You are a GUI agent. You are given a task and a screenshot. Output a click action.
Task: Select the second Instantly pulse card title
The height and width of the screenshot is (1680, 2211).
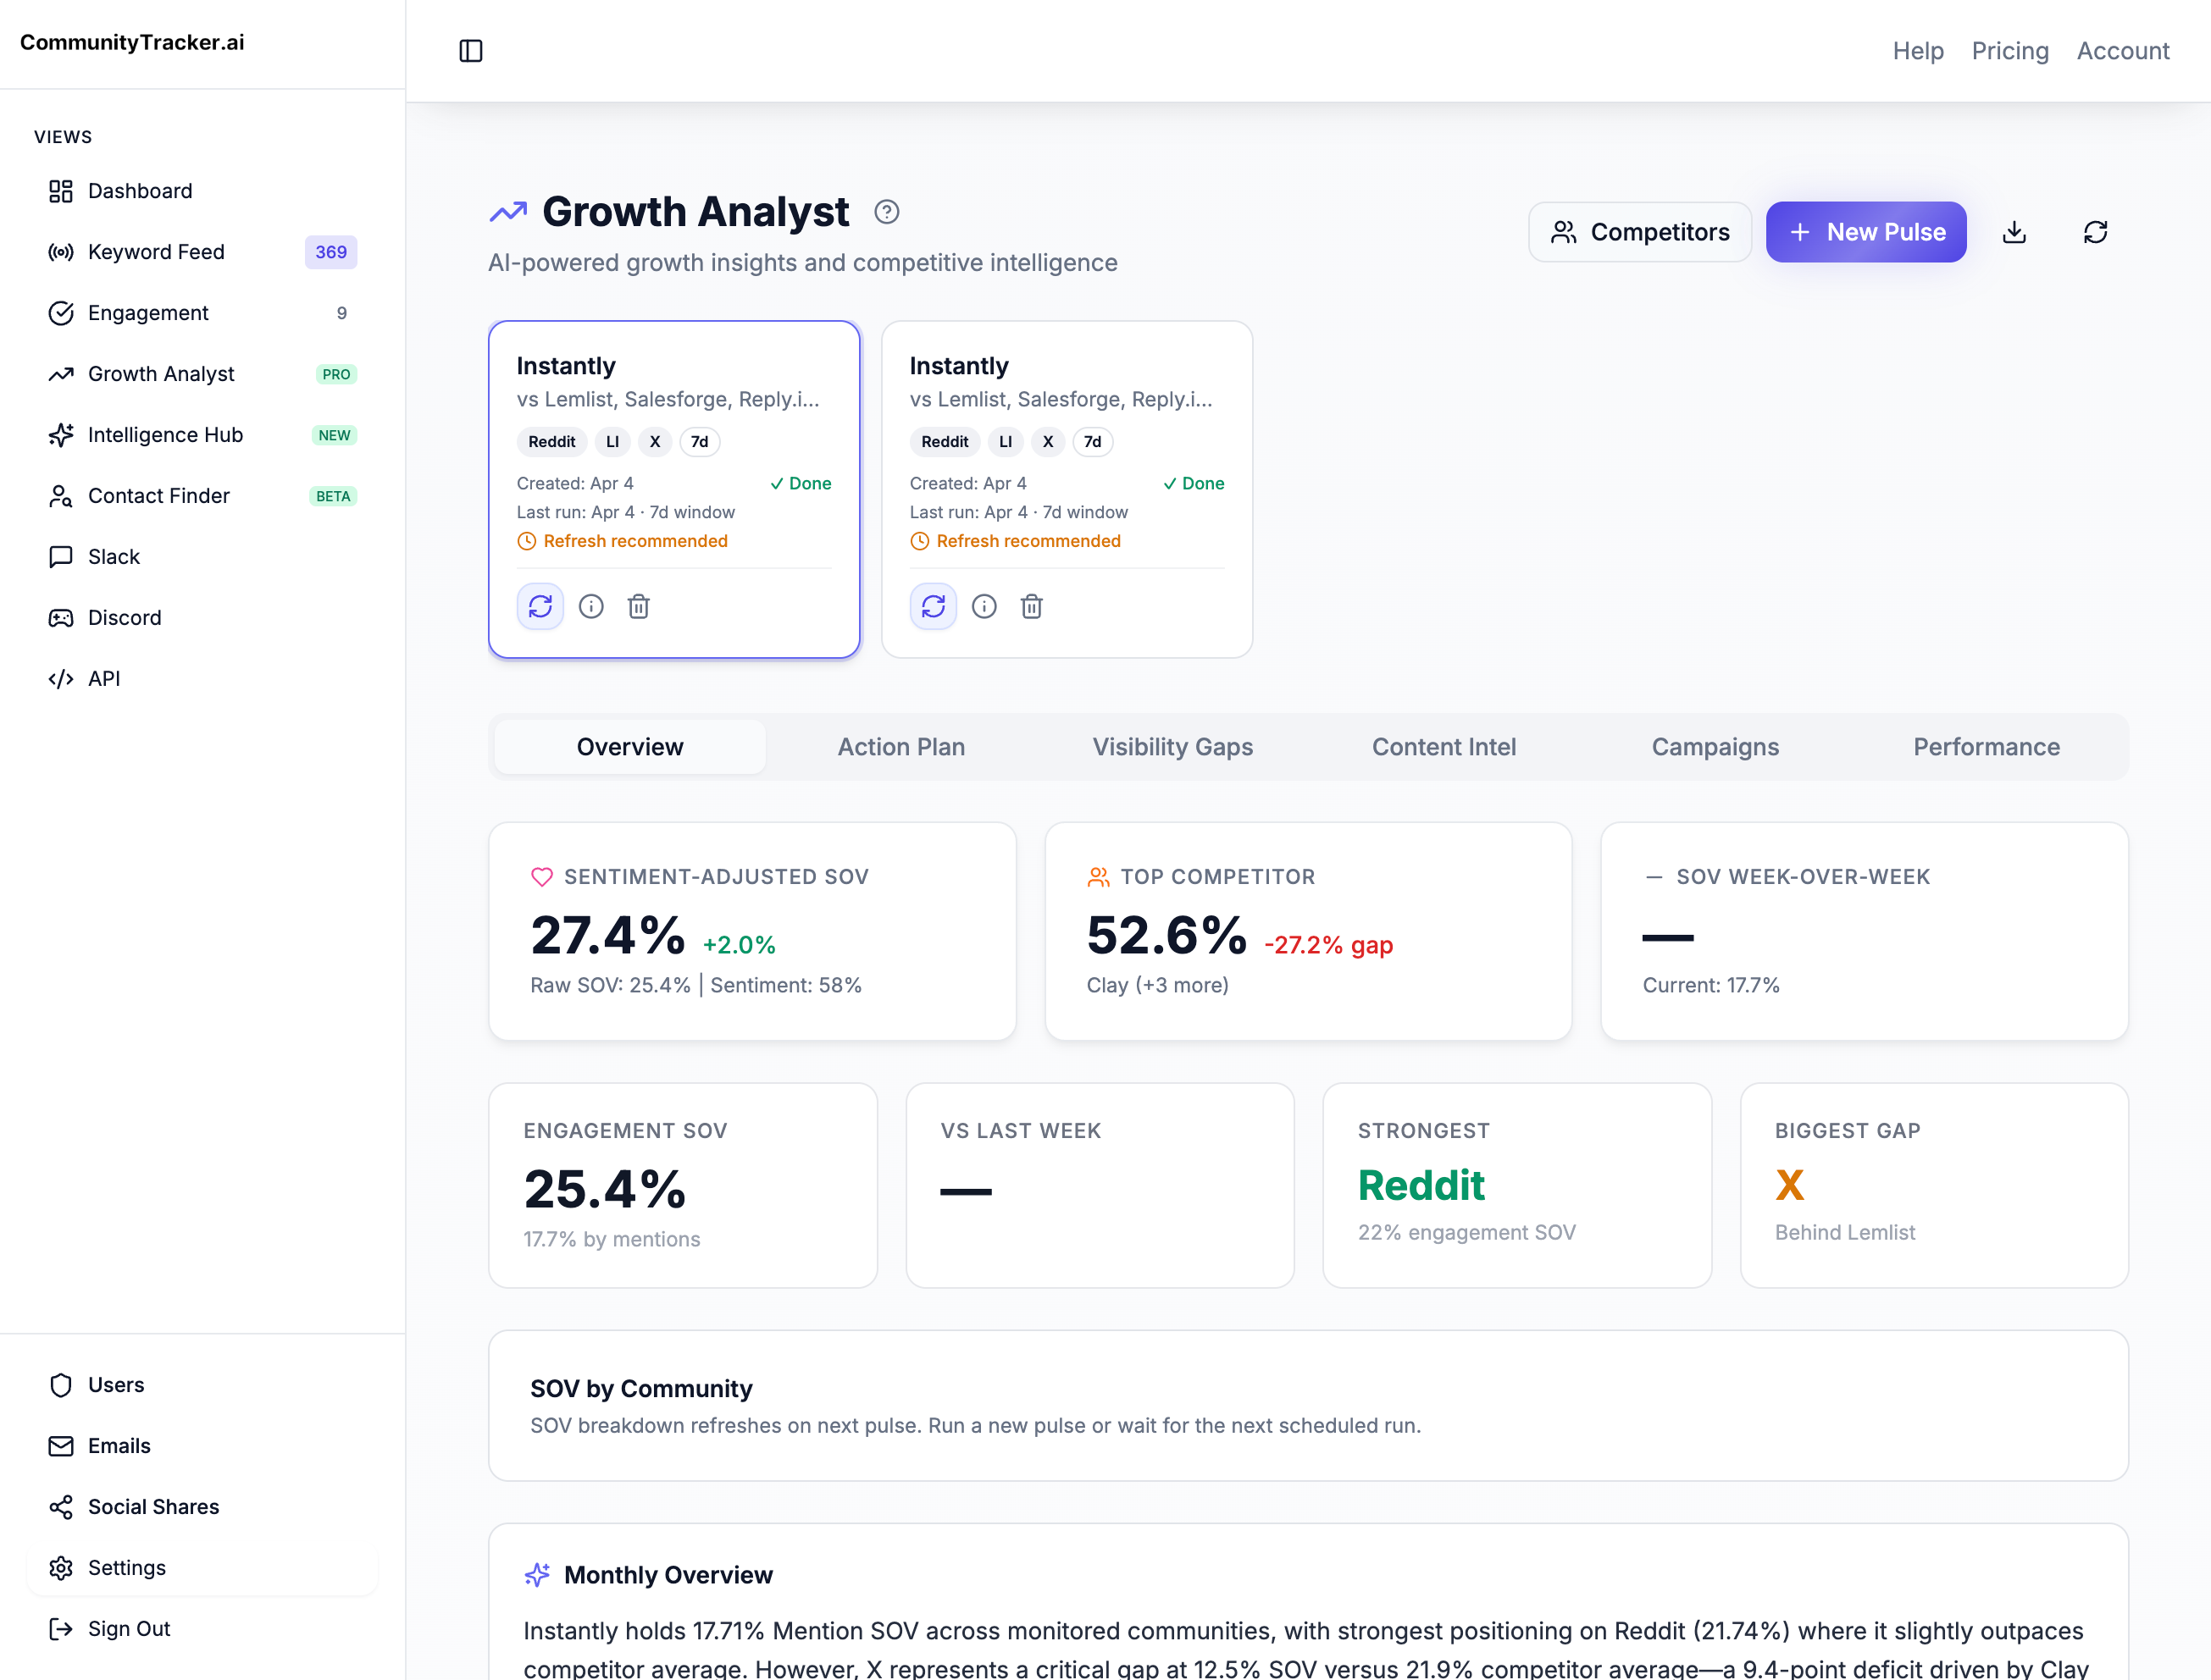click(958, 366)
